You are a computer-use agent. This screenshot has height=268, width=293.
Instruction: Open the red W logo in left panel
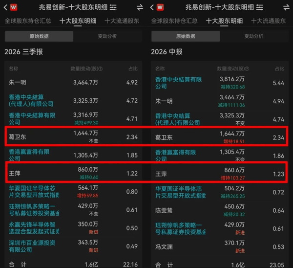click(x=14, y=7)
